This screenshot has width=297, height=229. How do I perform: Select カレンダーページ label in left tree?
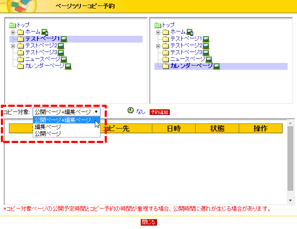(x=45, y=66)
